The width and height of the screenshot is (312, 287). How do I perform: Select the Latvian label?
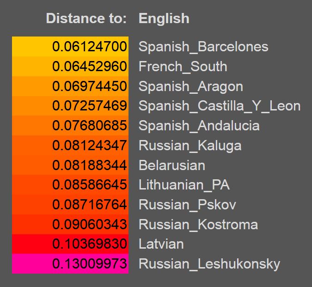[x=161, y=244]
